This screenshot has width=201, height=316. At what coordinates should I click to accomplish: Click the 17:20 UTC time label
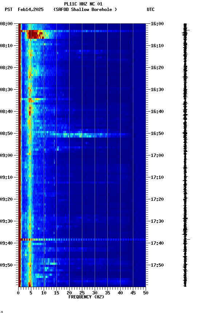point(157,199)
